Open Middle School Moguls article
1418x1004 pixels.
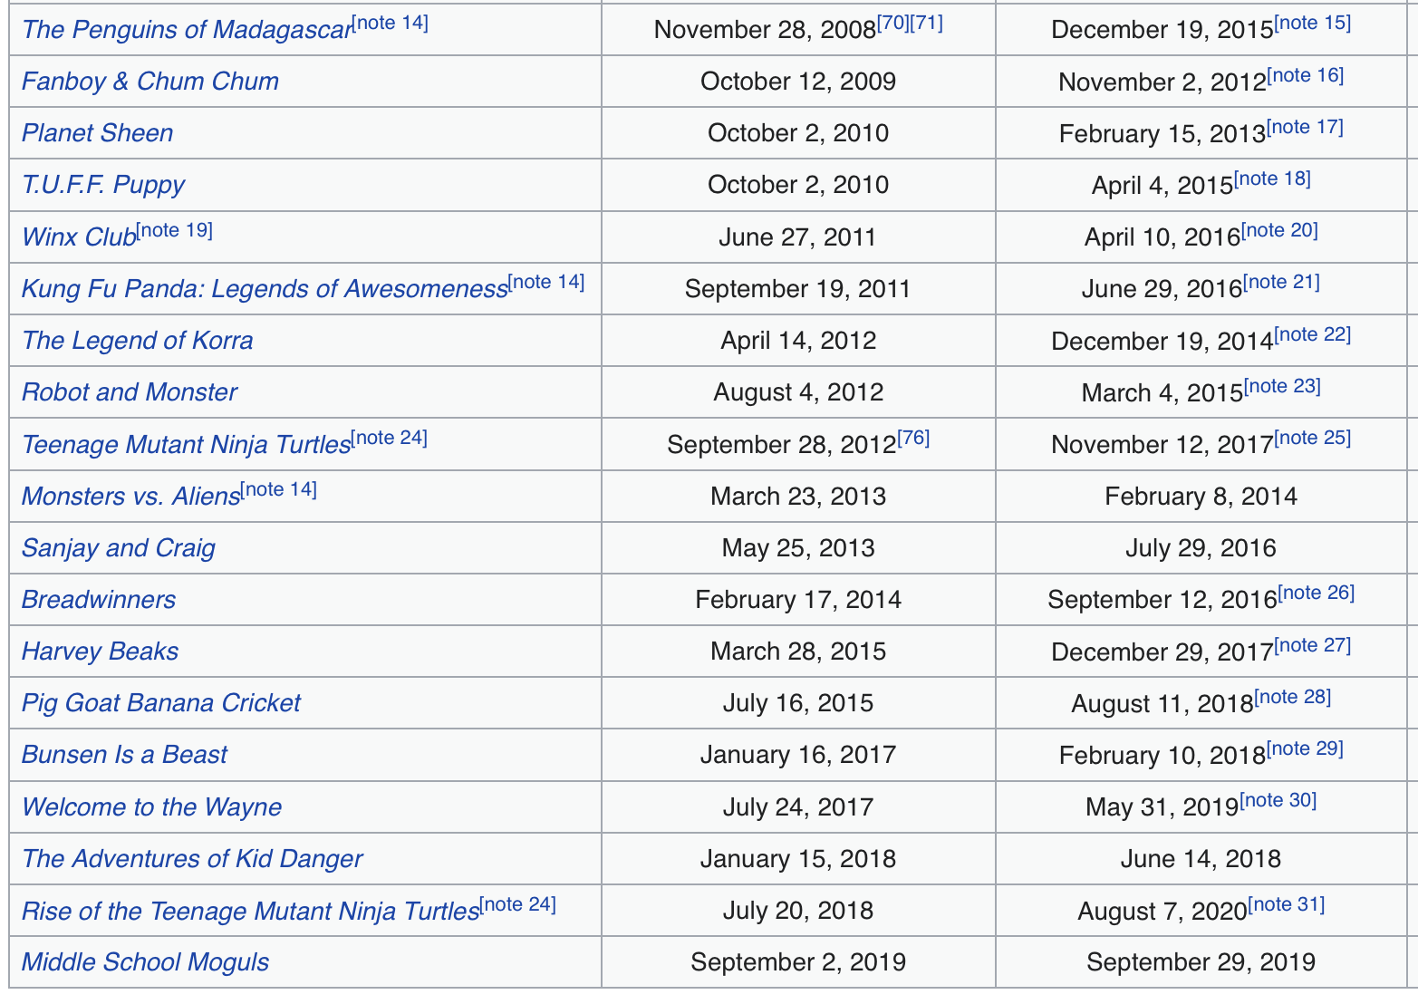tap(145, 962)
